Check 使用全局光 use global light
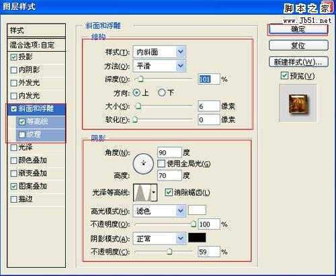This screenshot has width=336, height=276. [161, 164]
